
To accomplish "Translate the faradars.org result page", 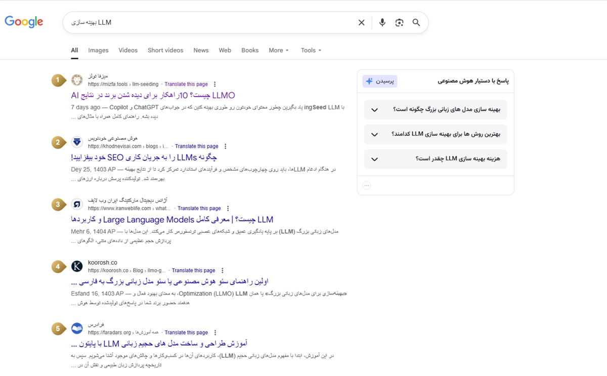I will (186, 333).
